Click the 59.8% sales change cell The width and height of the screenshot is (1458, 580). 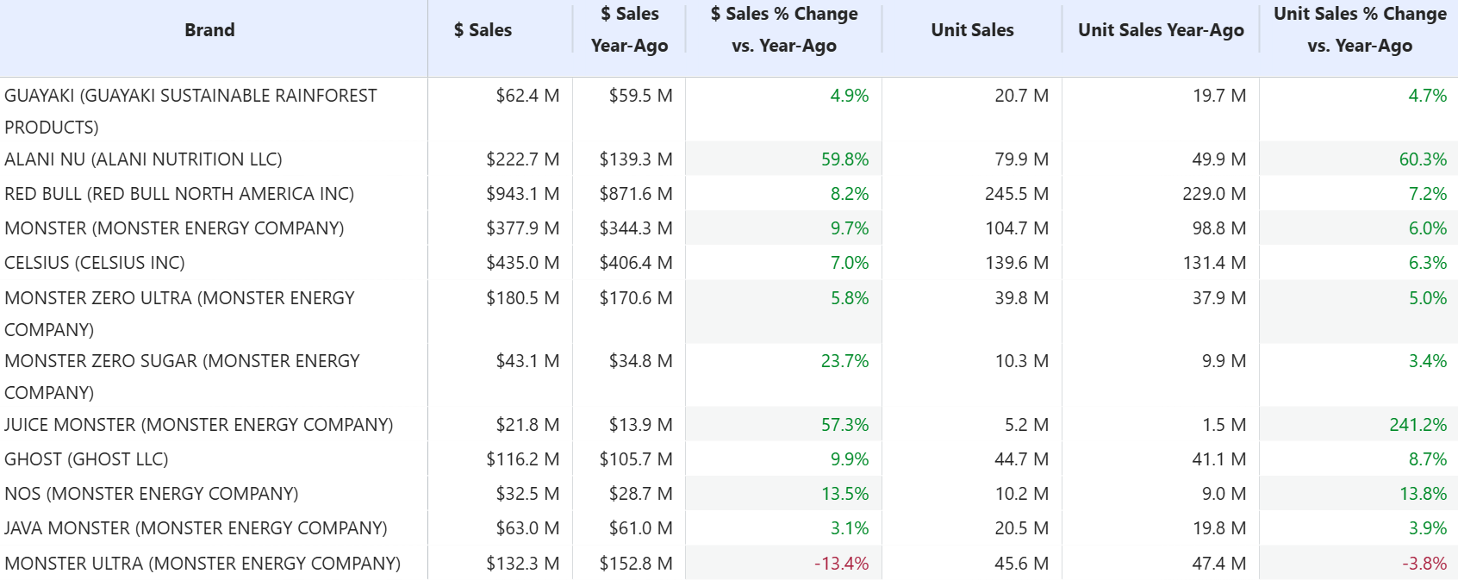(844, 159)
